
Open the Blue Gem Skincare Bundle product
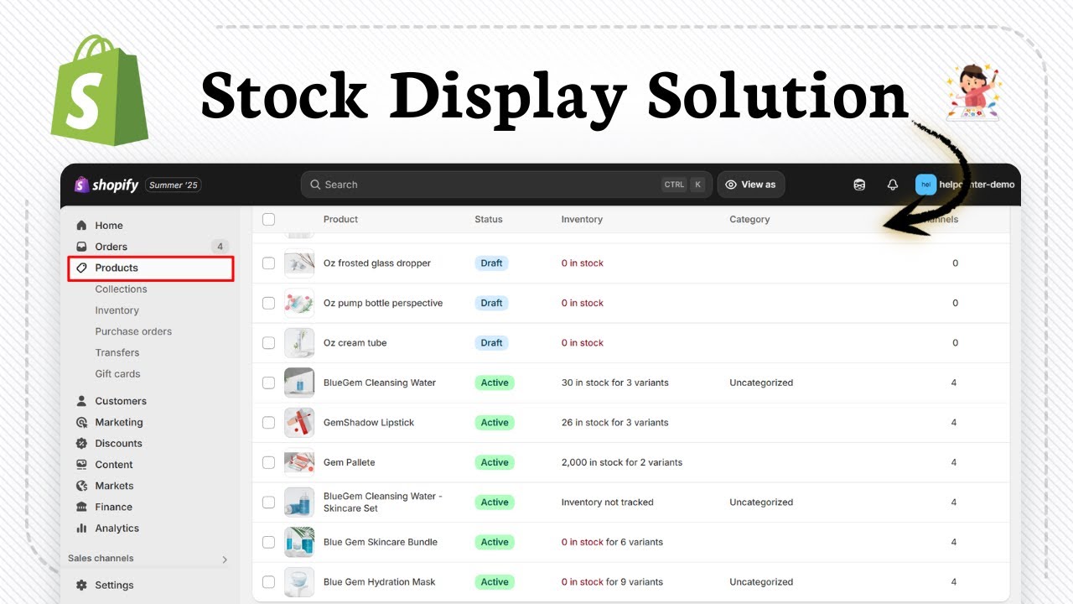pos(381,542)
